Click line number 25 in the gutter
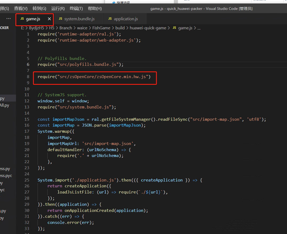The width and height of the screenshot is (287, 234). click(x=27, y=180)
